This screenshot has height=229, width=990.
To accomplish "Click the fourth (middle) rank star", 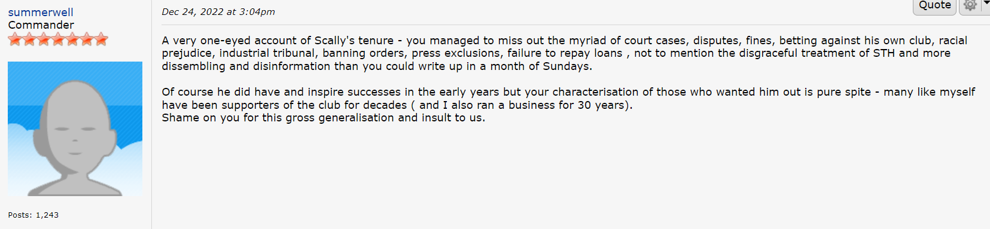I will (58, 40).
